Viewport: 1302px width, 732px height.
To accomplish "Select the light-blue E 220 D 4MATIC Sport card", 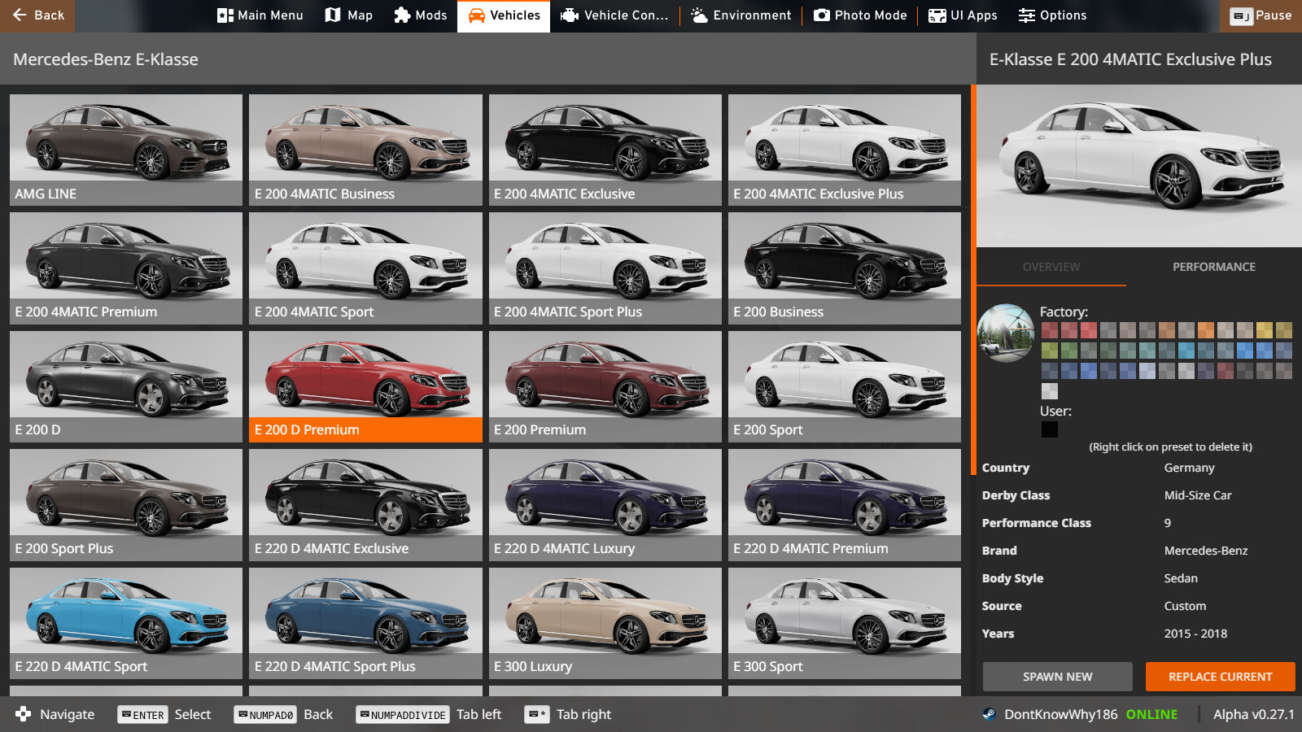I will point(126,623).
